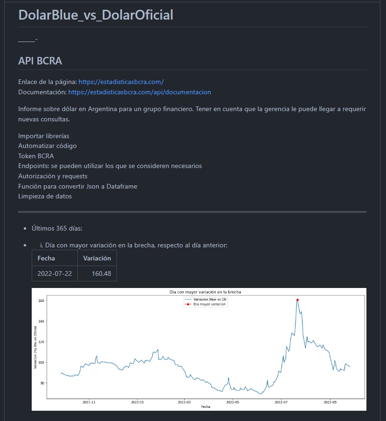The image size is (386, 421).
Task: Click the 'Importar librerías' line
Action: click(x=44, y=136)
